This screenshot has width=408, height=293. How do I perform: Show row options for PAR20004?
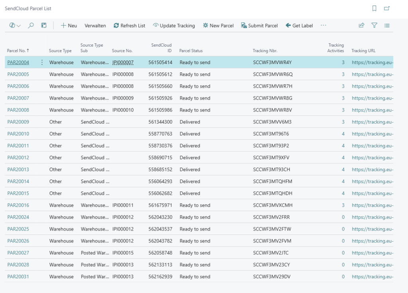point(42,63)
